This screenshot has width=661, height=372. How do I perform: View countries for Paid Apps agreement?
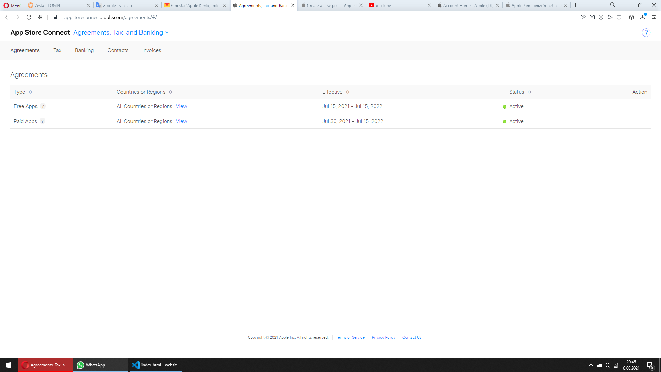[x=181, y=121]
